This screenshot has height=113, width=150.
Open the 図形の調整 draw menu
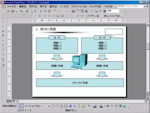pyautogui.click(x=10, y=106)
